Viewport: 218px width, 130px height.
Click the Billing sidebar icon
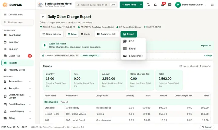click(x=5, y=118)
